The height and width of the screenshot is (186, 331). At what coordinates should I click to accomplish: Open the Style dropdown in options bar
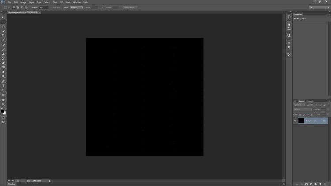pos(77,8)
